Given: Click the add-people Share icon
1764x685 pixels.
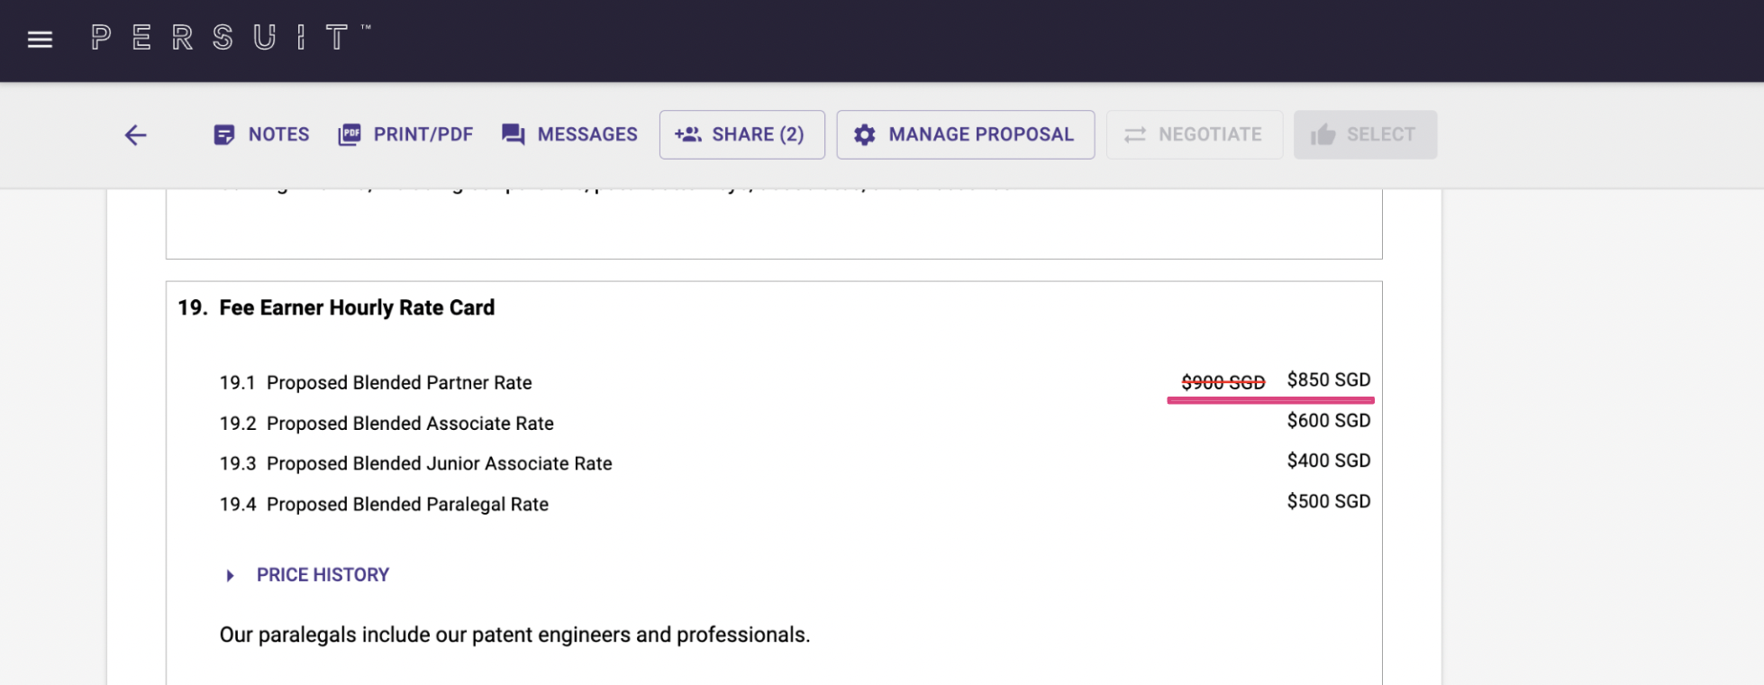Looking at the screenshot, I should coord(688,134).
